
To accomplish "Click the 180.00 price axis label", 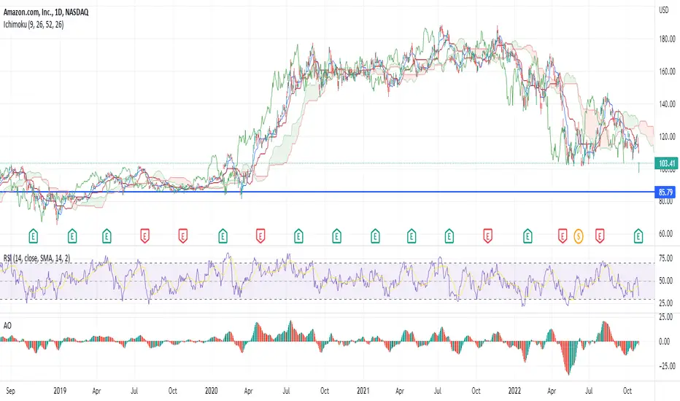I will click(667, 39).
